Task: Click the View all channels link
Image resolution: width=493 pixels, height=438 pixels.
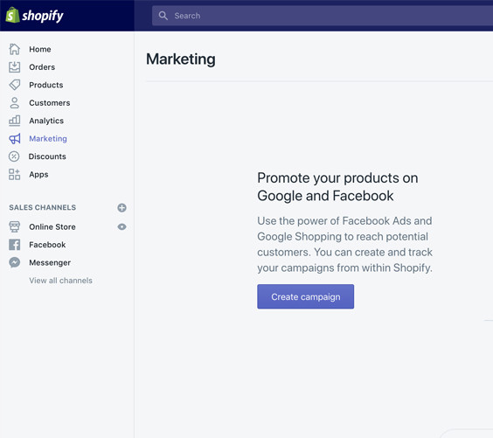Action: pos(60,281)
